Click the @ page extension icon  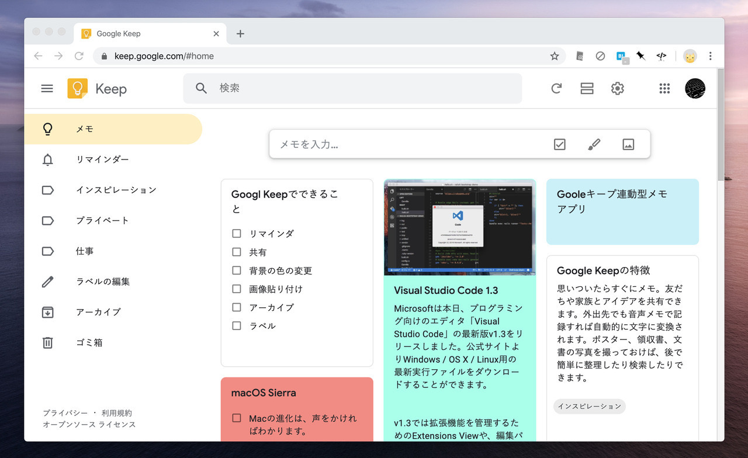point(580,56)
